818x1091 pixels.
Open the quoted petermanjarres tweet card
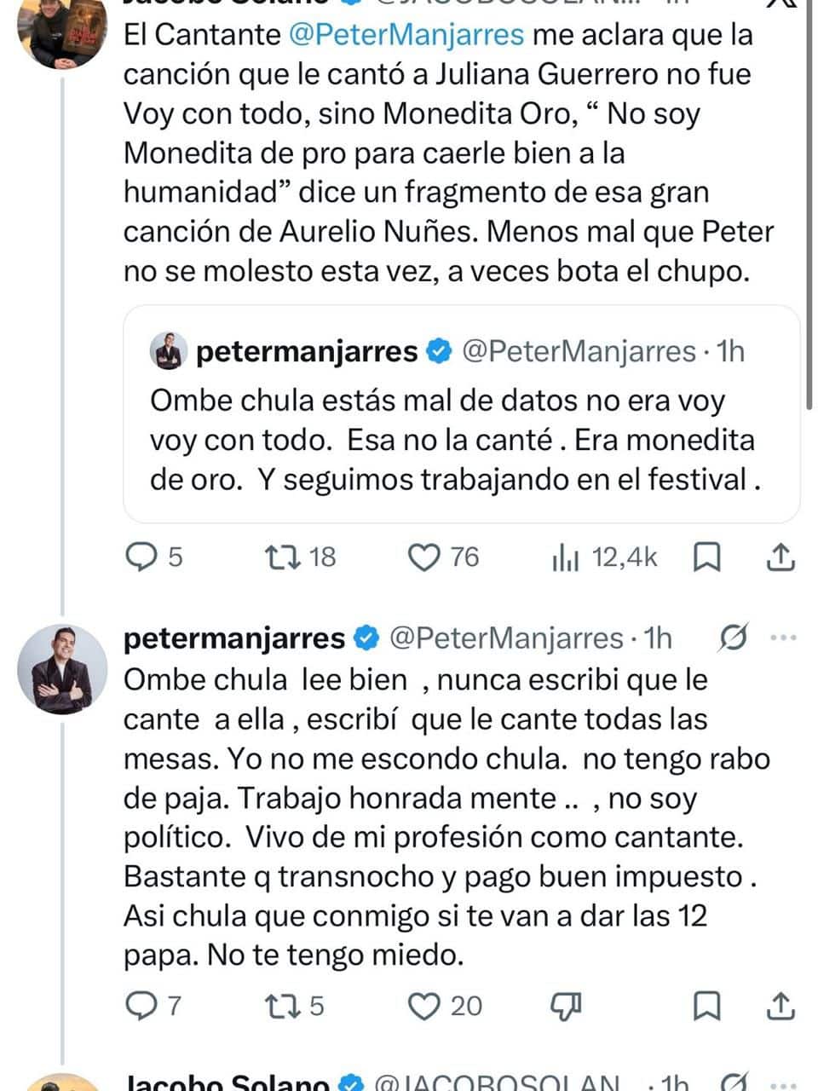tap(462, 414)
